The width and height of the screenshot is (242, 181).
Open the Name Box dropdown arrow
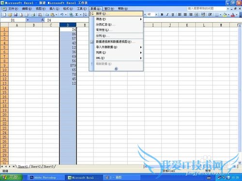coord(28,20)
